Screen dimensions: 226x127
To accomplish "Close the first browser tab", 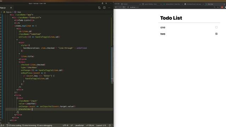I will tap(140, 4).
